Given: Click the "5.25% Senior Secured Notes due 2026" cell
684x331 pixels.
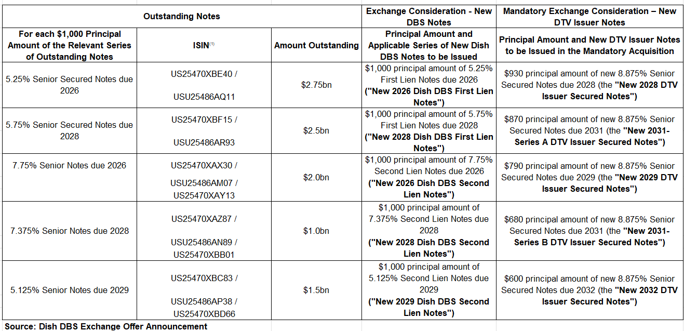Looking at the screenshot, I should 69,85.
